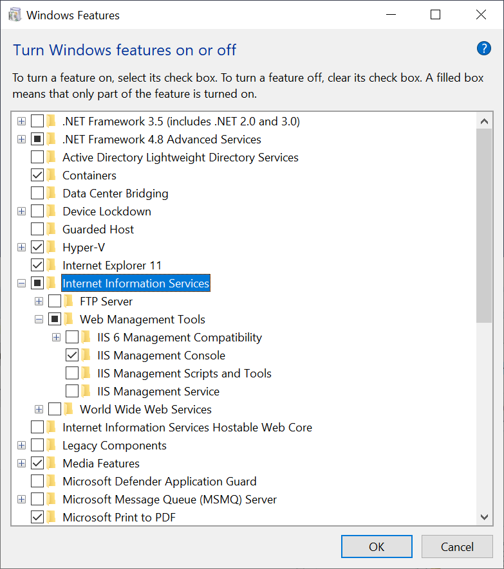Uncheck the Hyper-V checkbox
504x569 pixels.
[x=37, y=247]
